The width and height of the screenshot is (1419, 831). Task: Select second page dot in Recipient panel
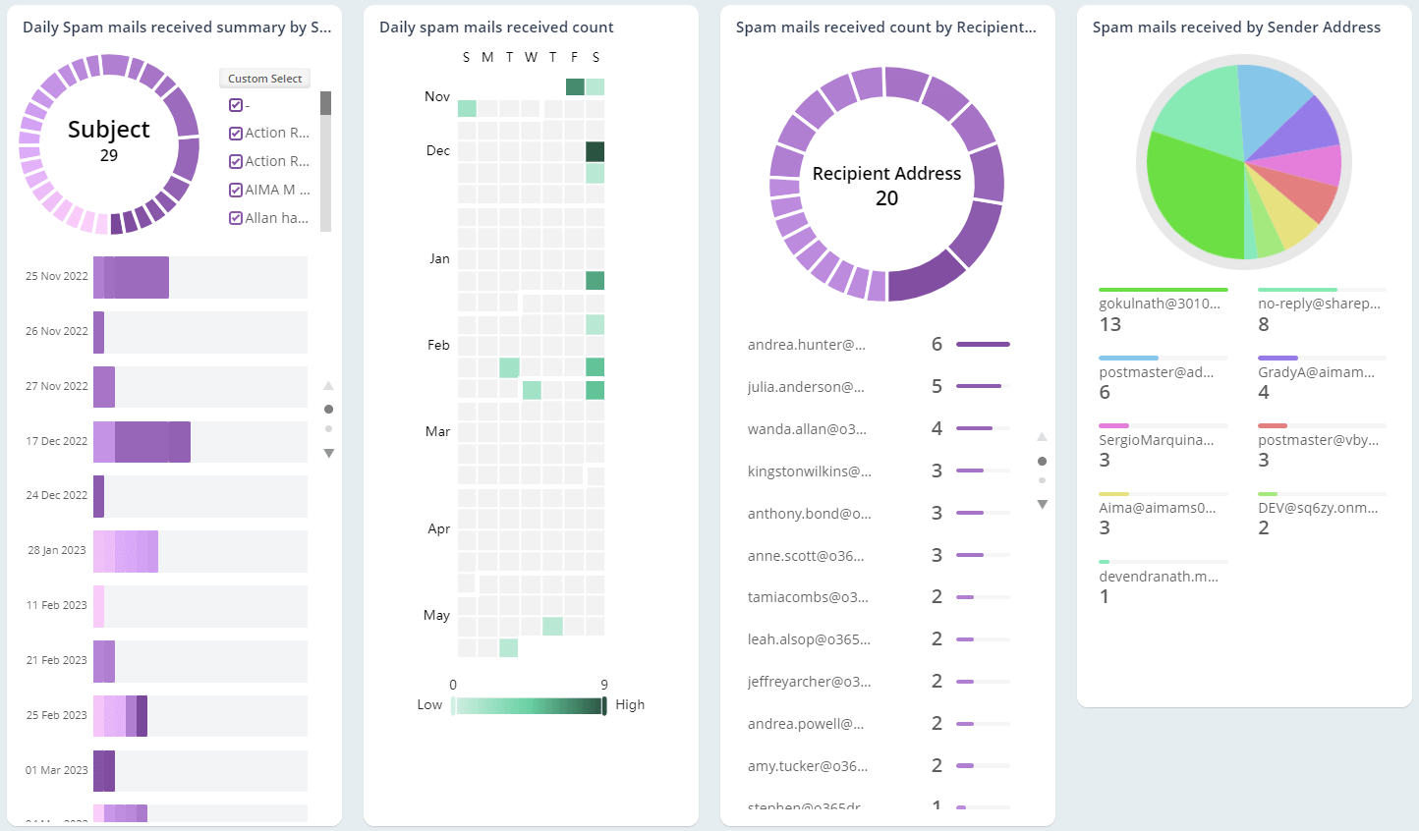pyautogui.click(x=1043, y=480)
